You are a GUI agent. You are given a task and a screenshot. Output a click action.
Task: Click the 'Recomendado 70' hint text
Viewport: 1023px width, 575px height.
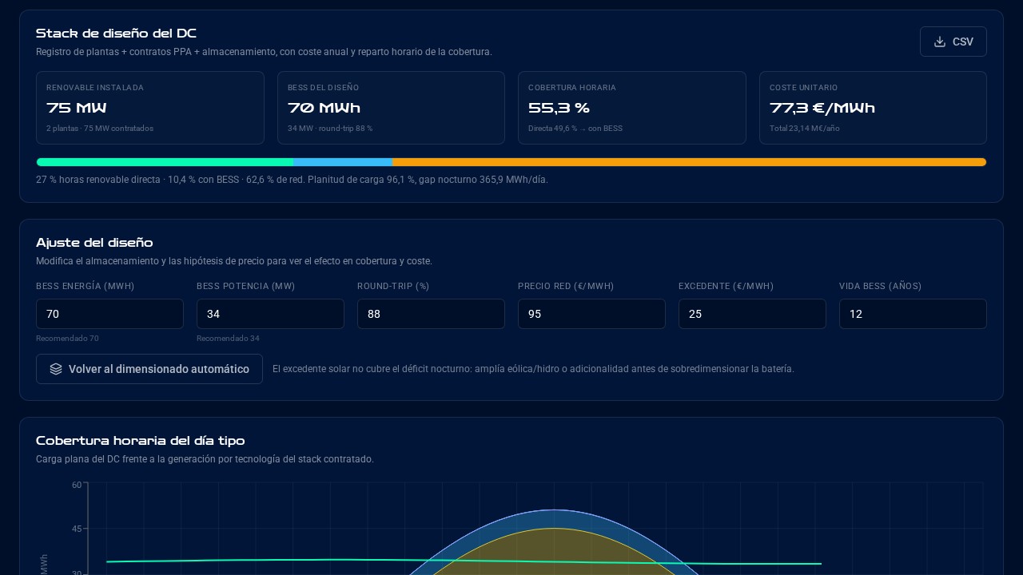[67, 339]
